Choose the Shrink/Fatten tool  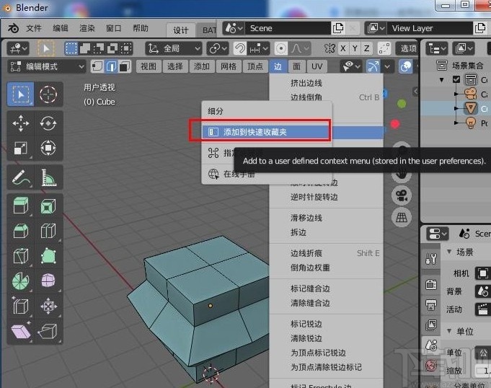(48, 306)
